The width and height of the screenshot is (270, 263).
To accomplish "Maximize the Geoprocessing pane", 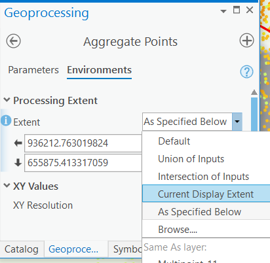I will 237,10.
